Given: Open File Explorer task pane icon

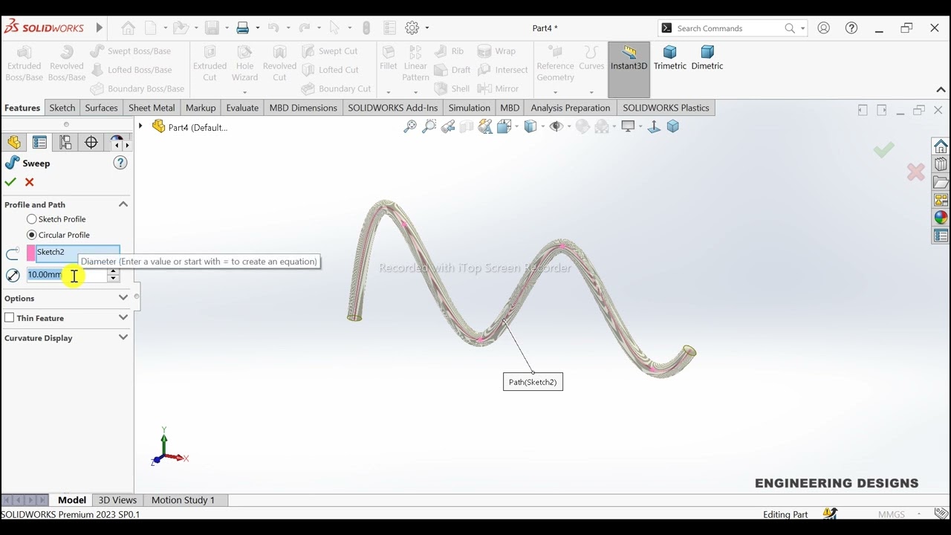Looking at the screenshot, I should tap(941, 182).
